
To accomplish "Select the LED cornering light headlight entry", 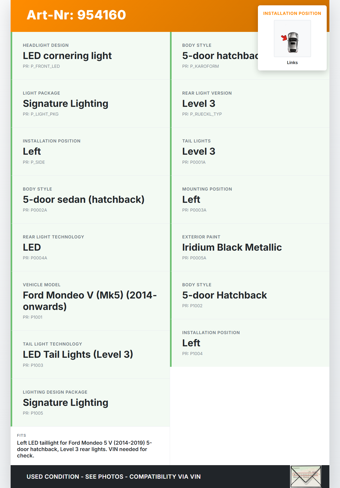I will [x=67, y=56].
